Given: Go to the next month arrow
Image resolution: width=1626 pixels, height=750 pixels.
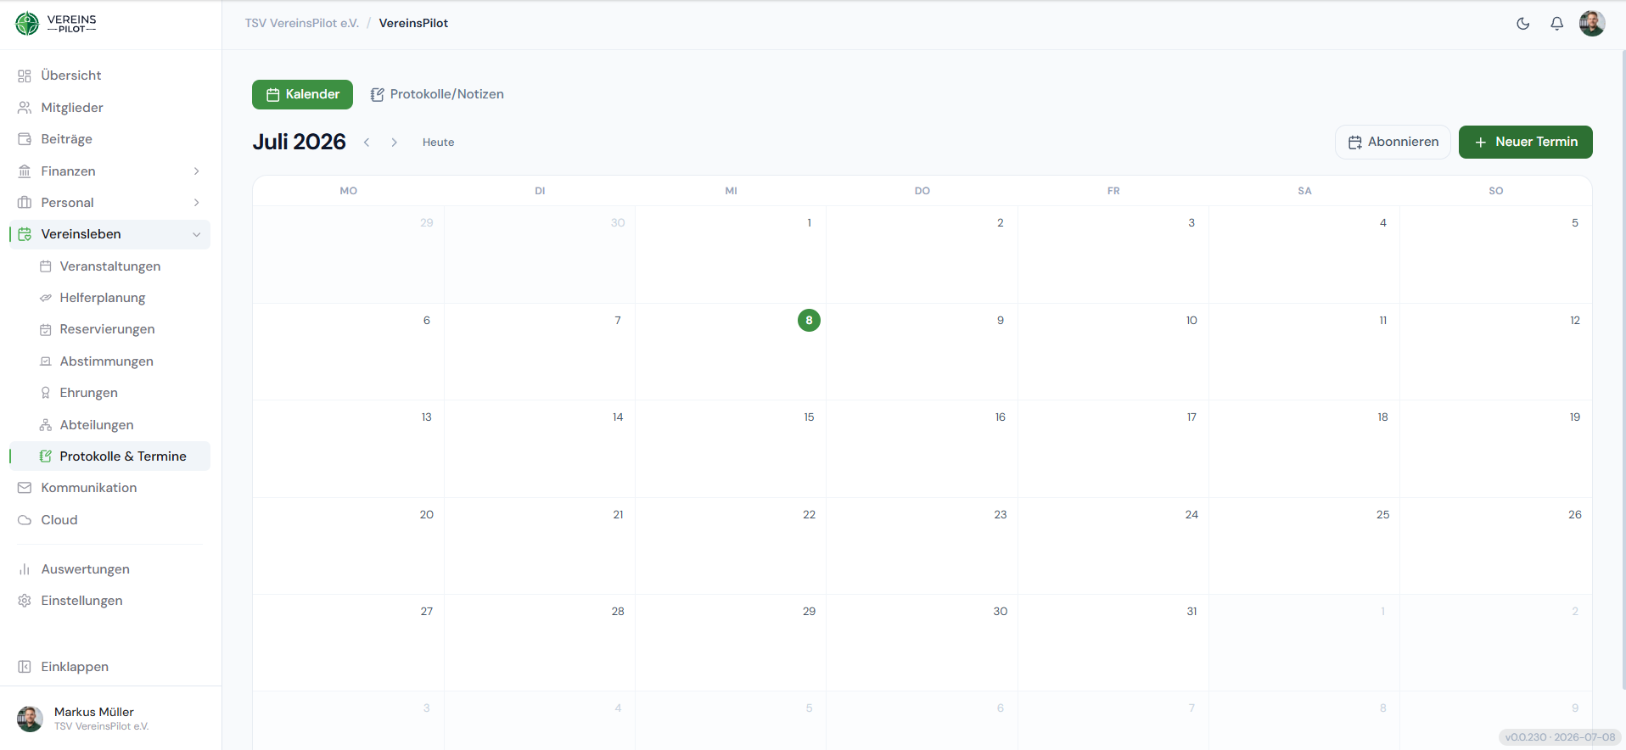Looking at the screenshot, I should point(395,143).
